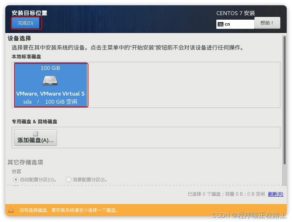Click the 100 GiB capacity label on disk

click(50, 68)
